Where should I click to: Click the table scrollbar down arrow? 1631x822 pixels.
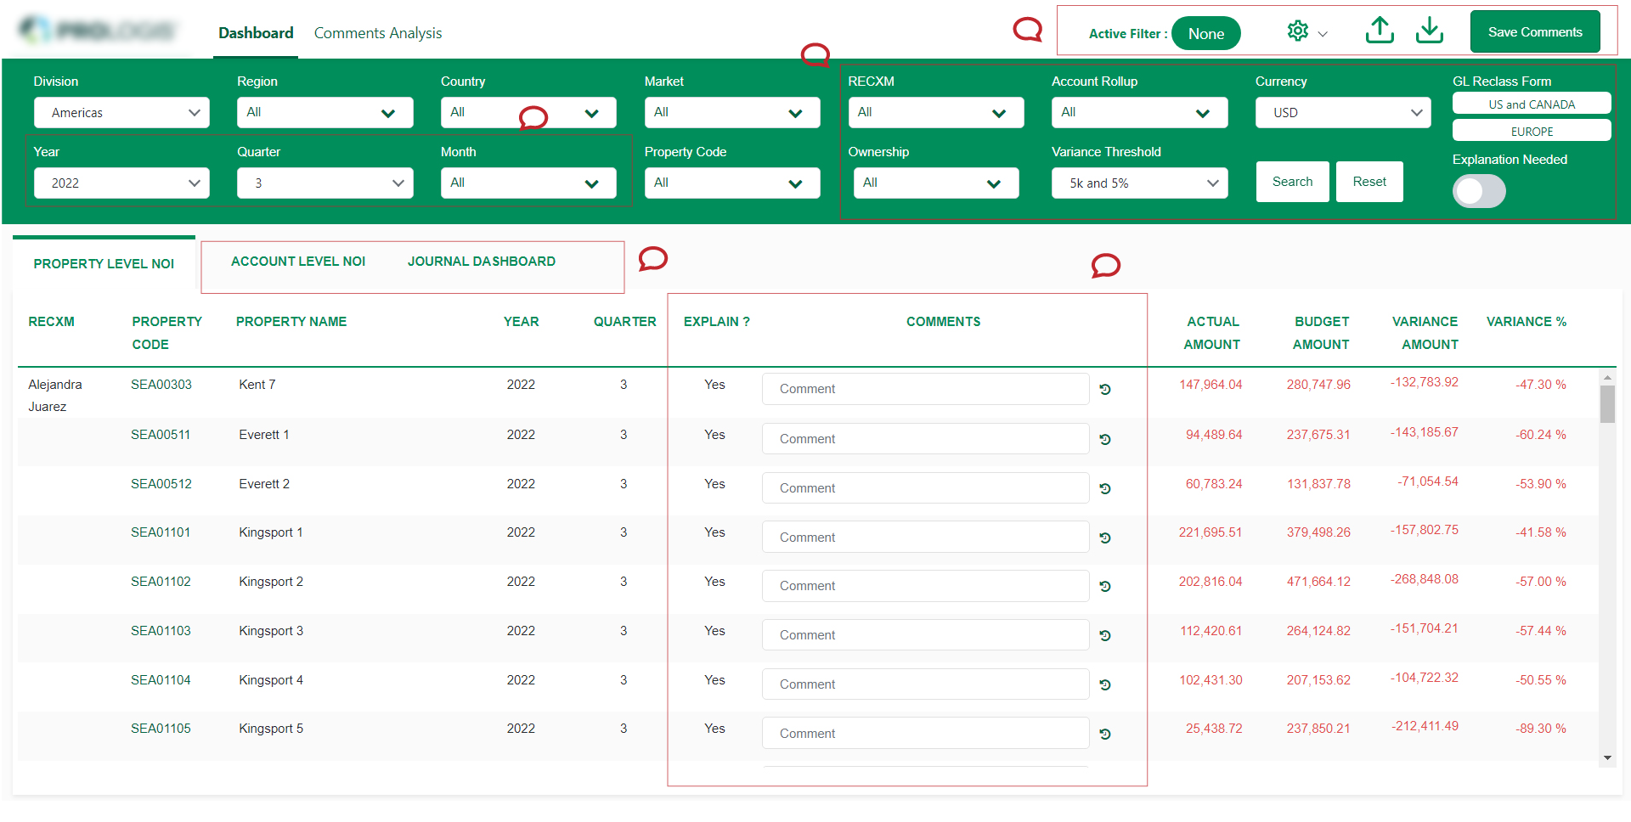[1606, 757]
